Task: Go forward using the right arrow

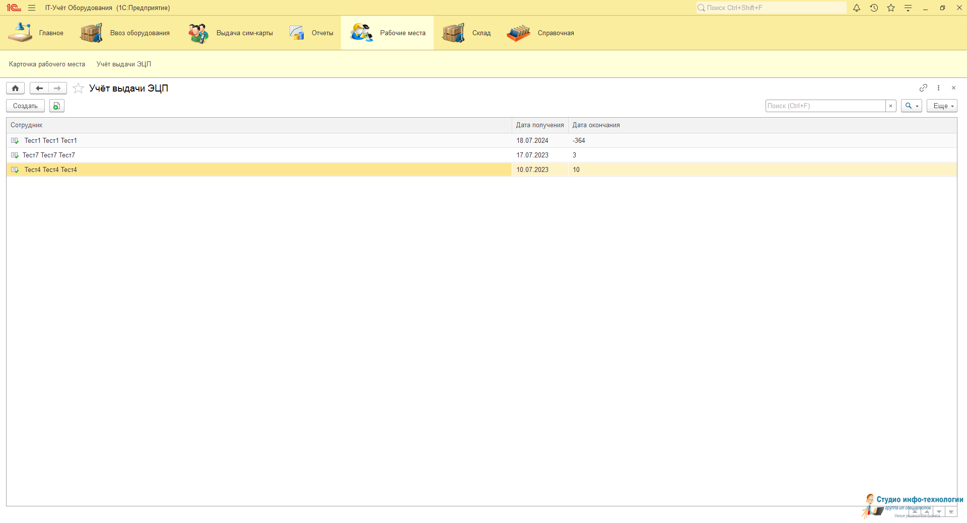Action: [x=57, y=89]
